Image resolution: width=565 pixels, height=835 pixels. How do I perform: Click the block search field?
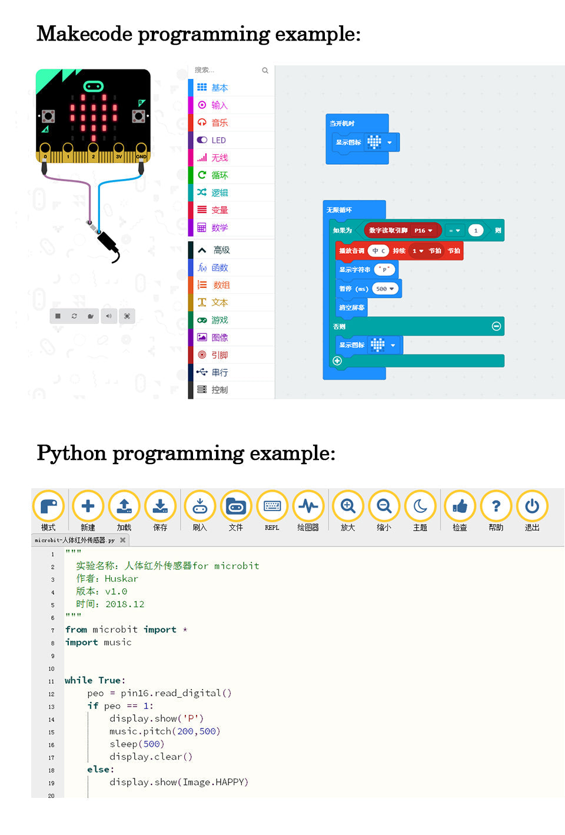227,70
